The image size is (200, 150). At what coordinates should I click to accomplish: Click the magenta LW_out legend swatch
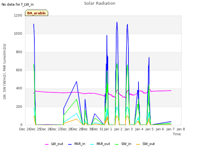tap(47, 144)
